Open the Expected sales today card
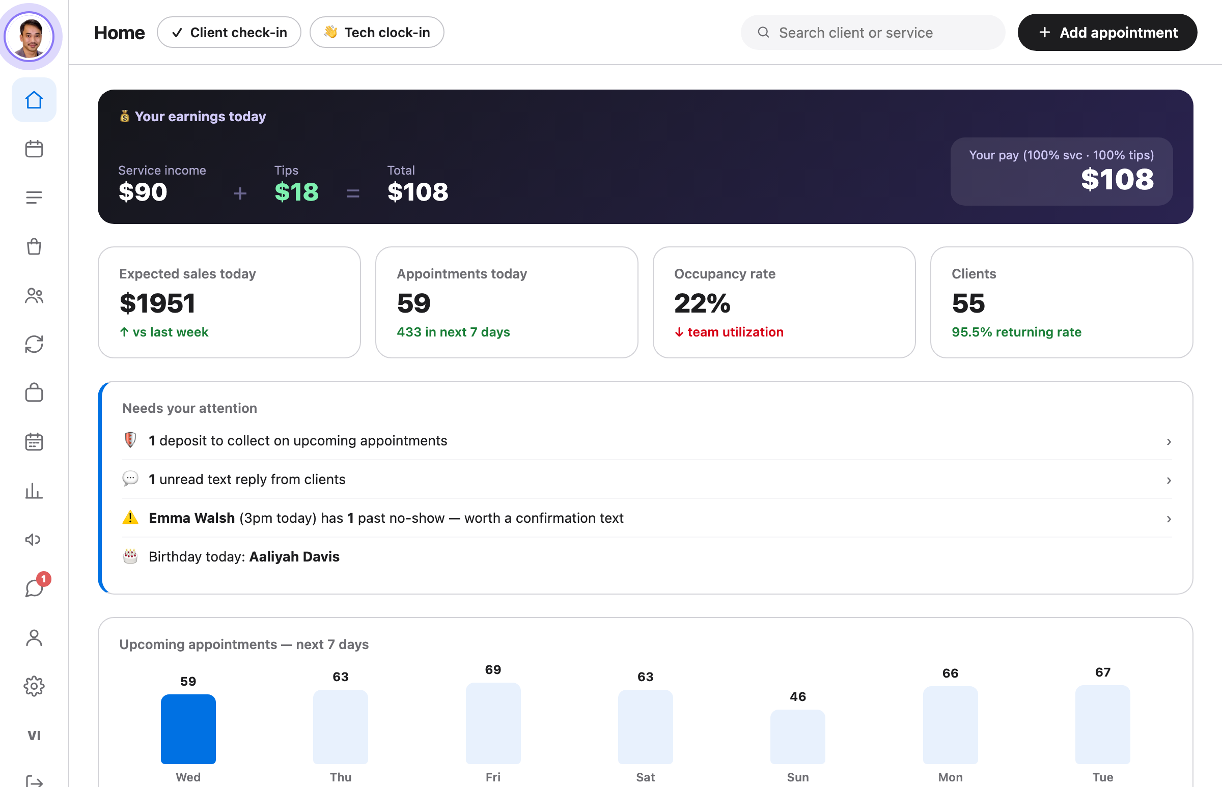 (x=229, y=302)
